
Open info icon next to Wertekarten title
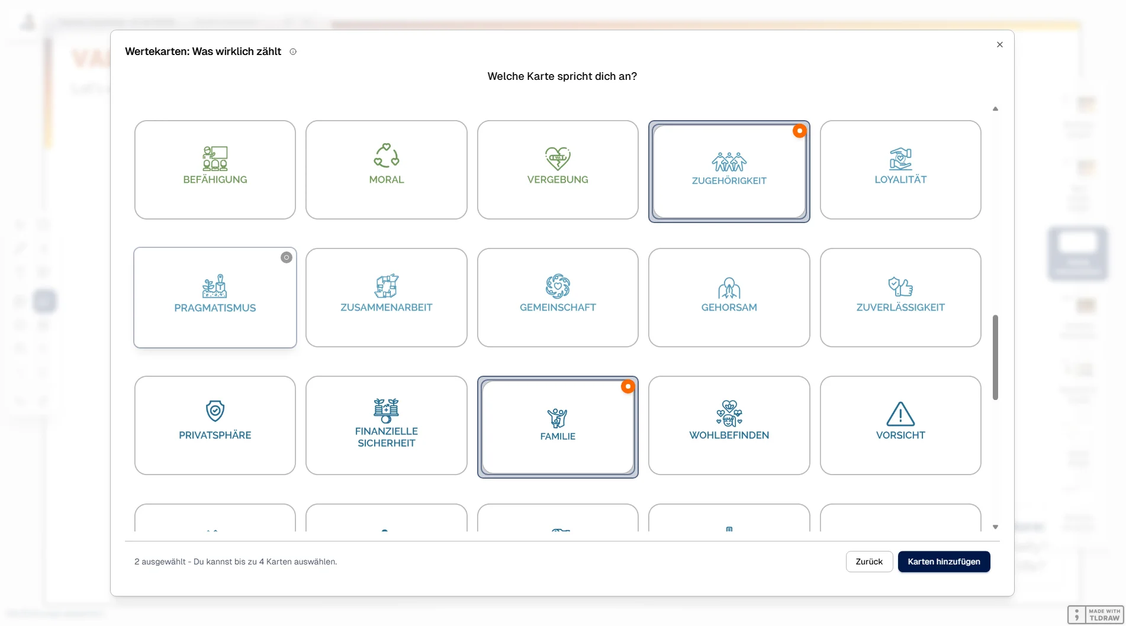(x=293, y=52)
